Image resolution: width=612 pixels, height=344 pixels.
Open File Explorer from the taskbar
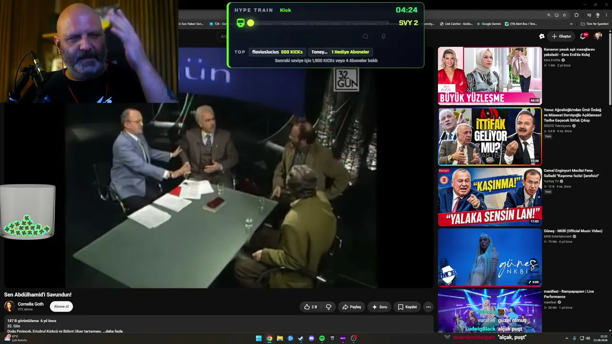pyautogui.click(x=280, y=338)
